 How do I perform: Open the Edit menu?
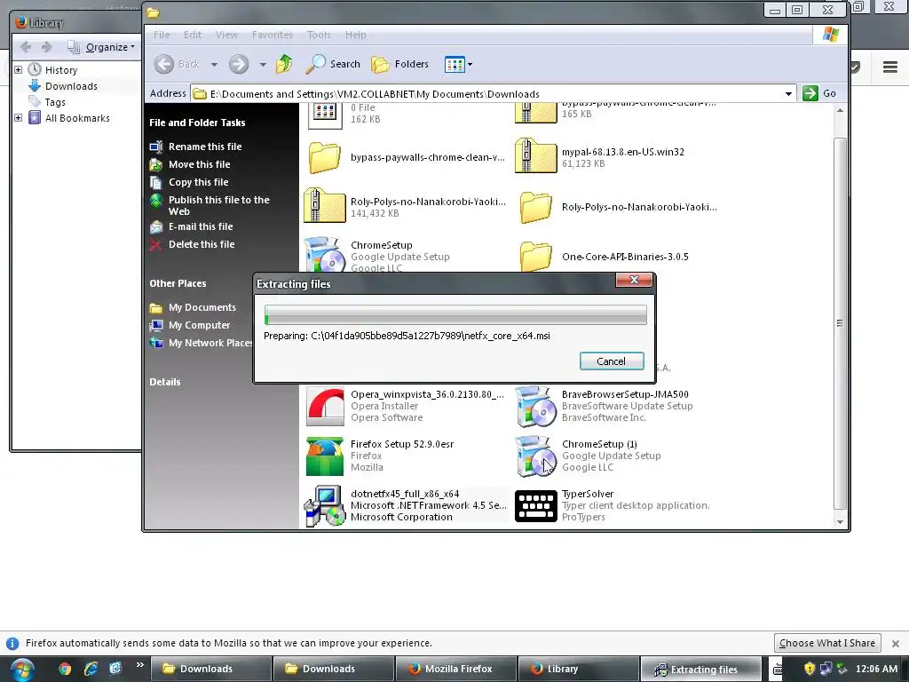[x=193, y=35]
